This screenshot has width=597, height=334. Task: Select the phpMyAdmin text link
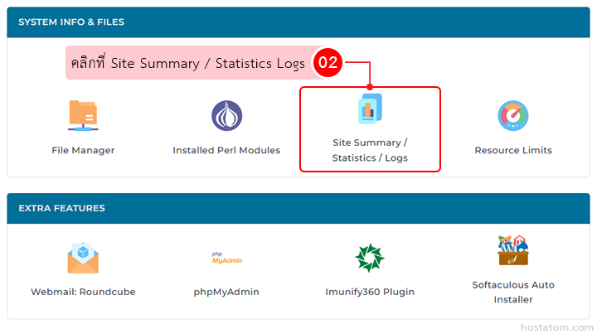tap(226, 292)
